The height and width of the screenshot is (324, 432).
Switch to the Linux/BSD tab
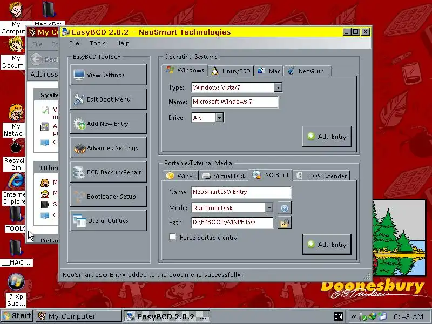[x=231, y=71]
